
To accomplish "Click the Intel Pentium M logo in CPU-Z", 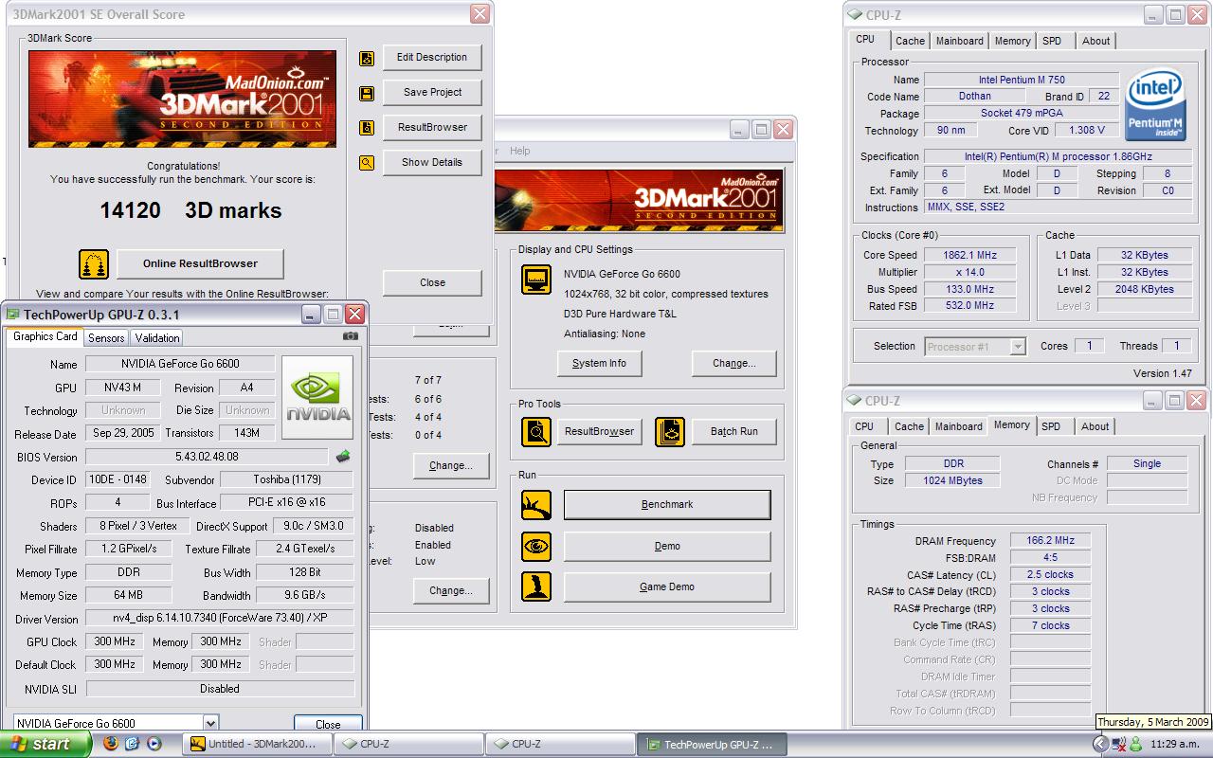I will (1156, 105).
